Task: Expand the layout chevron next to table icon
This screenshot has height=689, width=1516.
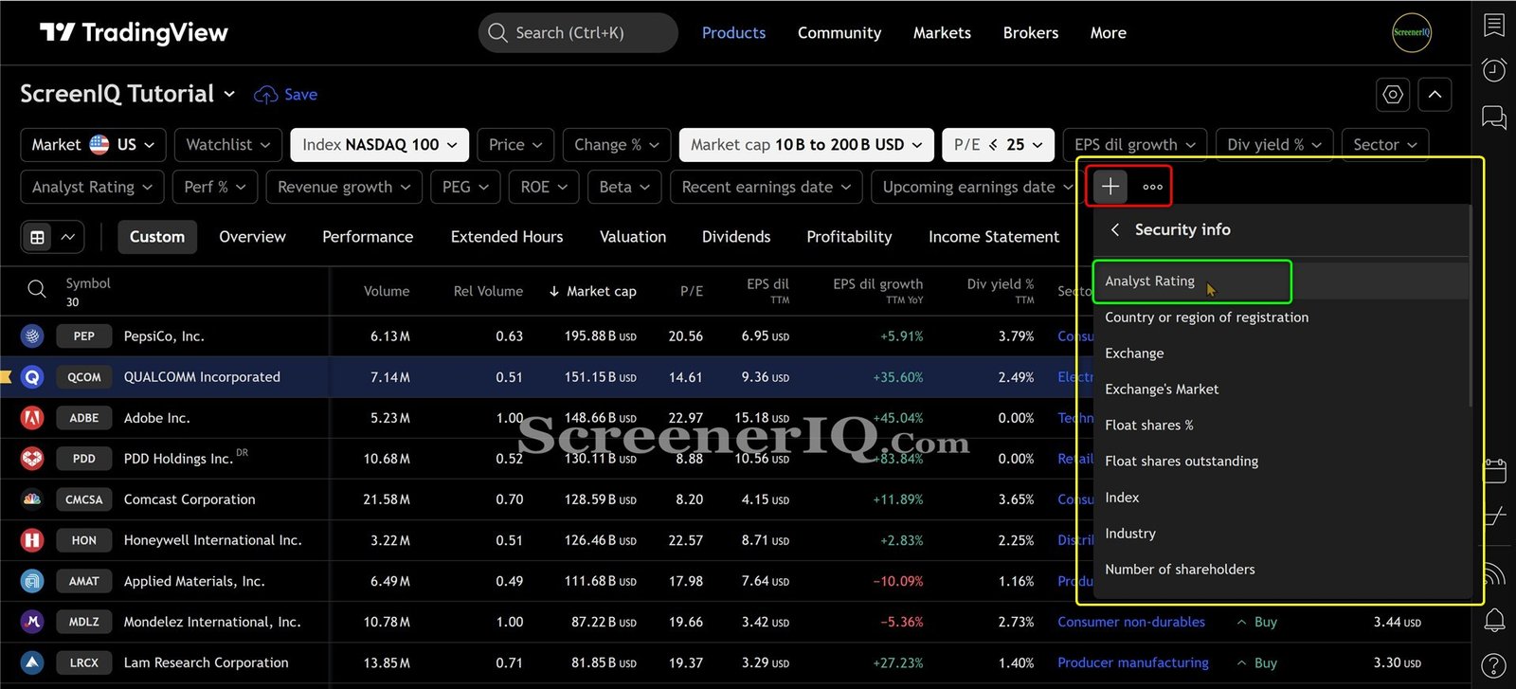Action: pos(68,237)
